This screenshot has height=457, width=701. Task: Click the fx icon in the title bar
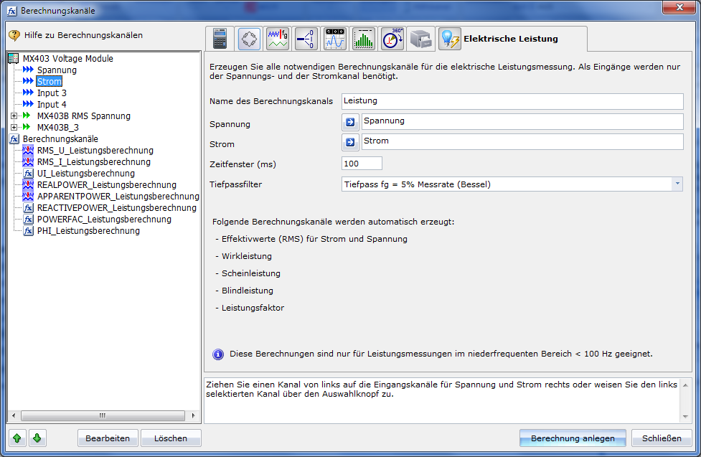click(x=12, y=11)
